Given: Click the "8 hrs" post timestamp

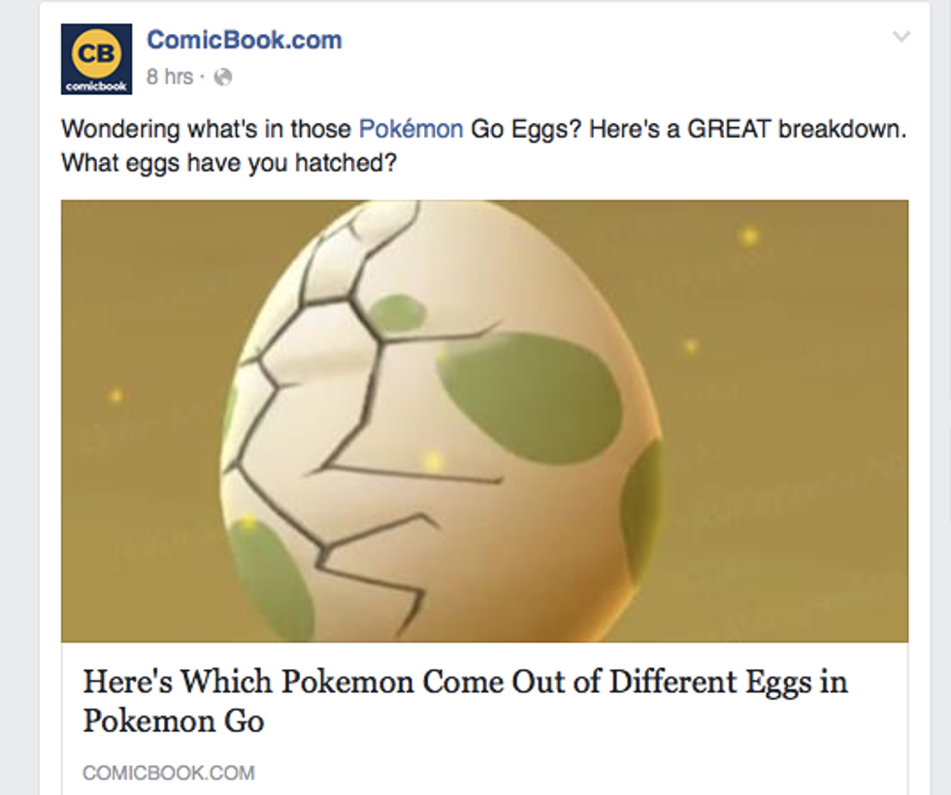Looking at the screenshot, I should pyautogui.click(x=169, y=77).
